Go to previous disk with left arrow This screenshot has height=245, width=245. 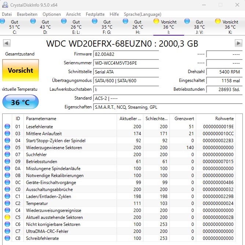tap(7, 43)
